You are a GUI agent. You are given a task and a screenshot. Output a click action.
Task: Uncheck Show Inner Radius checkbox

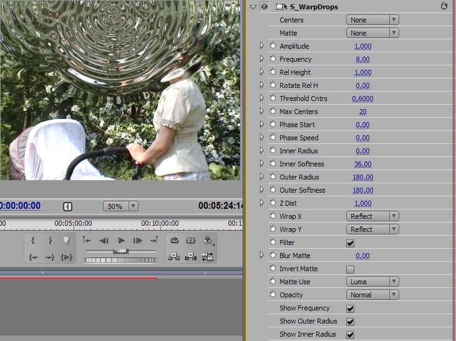pos(350,335)
